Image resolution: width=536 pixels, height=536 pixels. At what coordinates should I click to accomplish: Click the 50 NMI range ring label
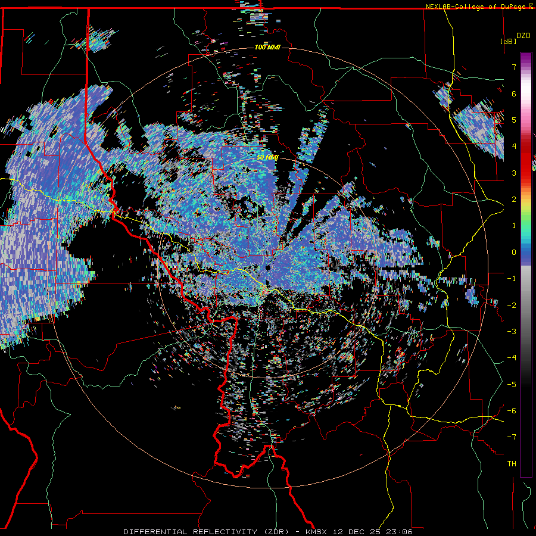pos(267,158)
